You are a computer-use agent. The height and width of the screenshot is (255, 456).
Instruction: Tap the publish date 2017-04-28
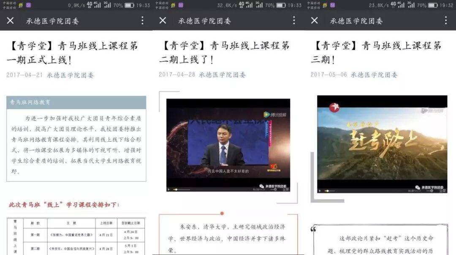[177, 74]
